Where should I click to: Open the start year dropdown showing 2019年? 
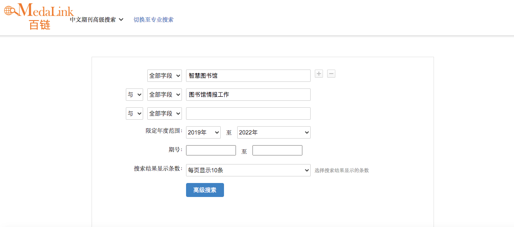(203, 132)
